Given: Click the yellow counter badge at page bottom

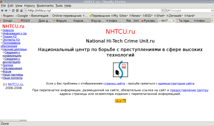Looking at the screenshot, I should [x=120, y=101].
